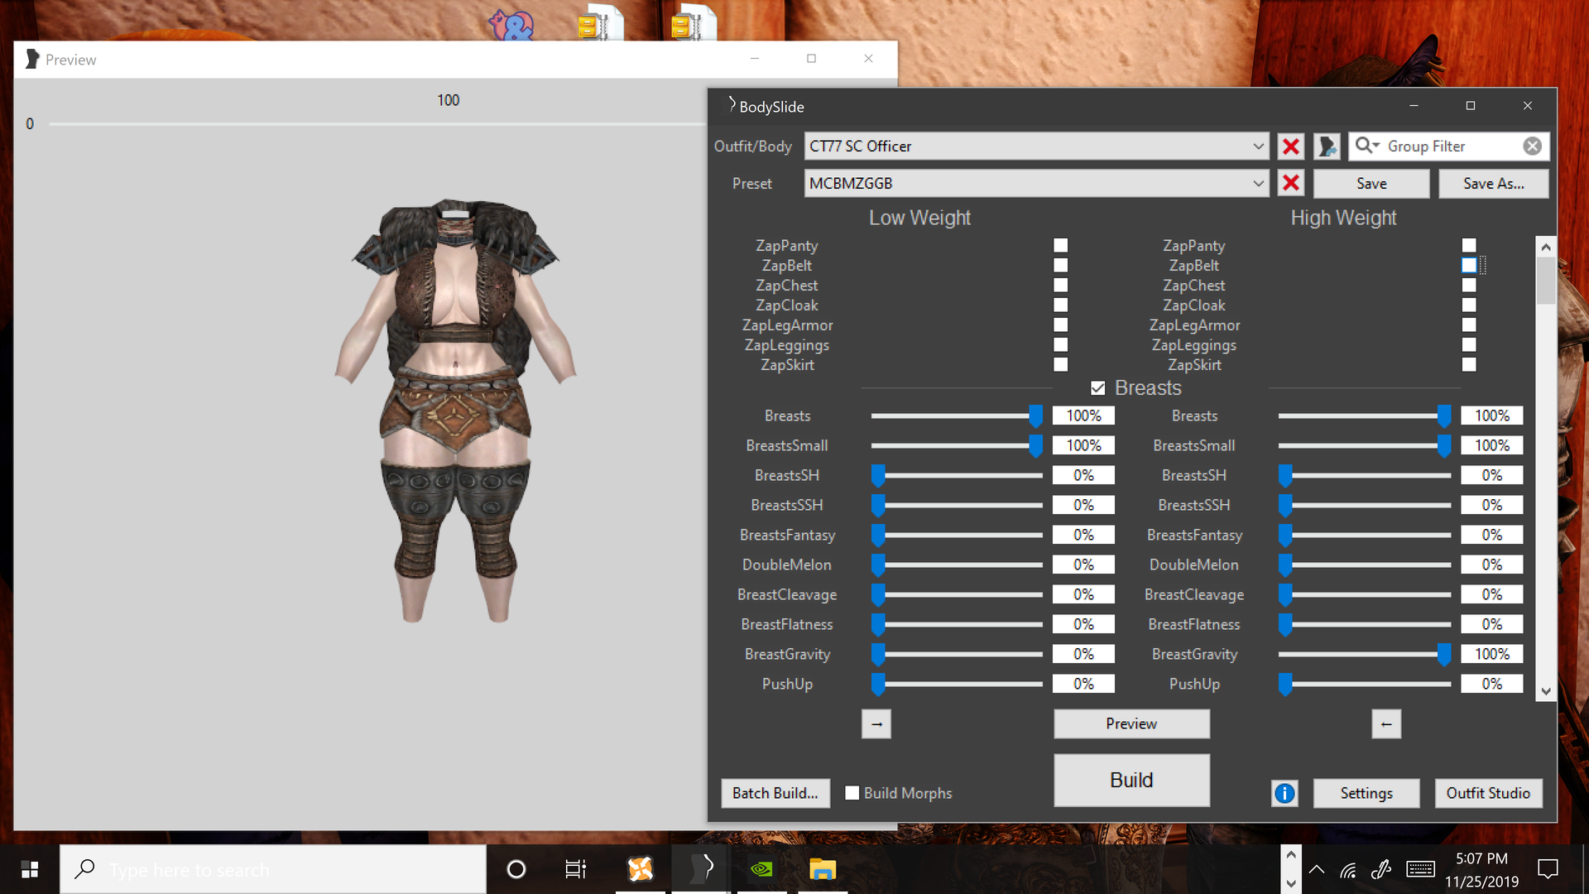Screen dimensions: 1589x894
Task: Enable low weight ZapLegArmor checkbox
Action: 1061,324
